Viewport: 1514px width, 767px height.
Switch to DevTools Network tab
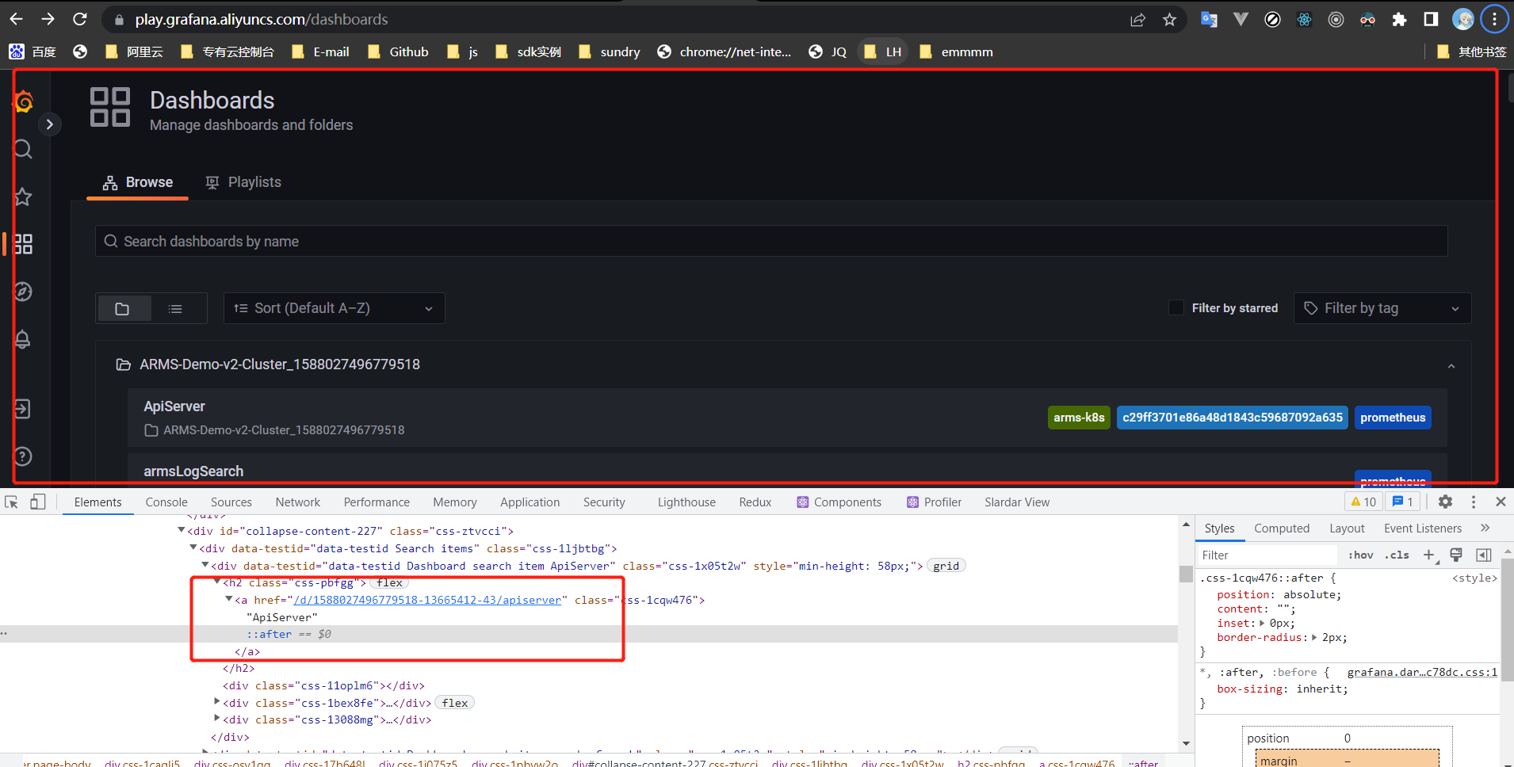coord(298,502)
